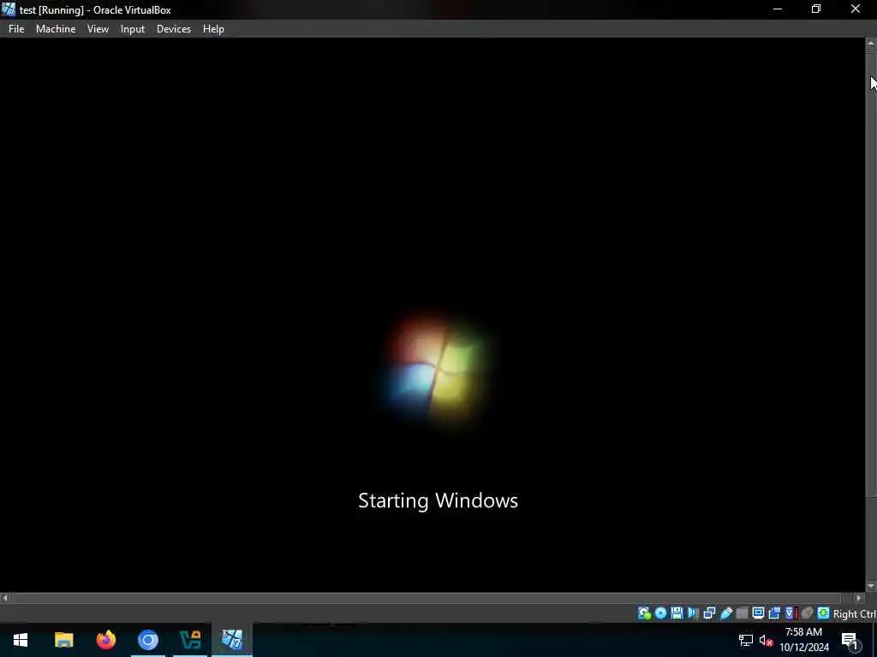Click the Starting Windows text in VM
The image size is (877, 657).
tap(438, 500)
